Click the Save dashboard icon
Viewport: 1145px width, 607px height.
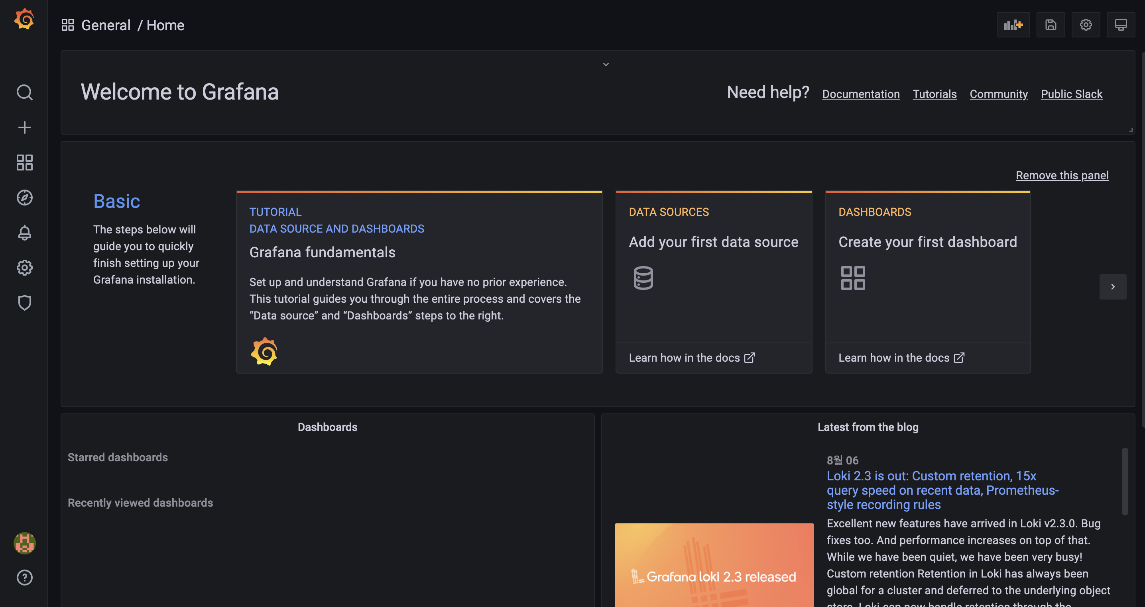(1051, 25)
